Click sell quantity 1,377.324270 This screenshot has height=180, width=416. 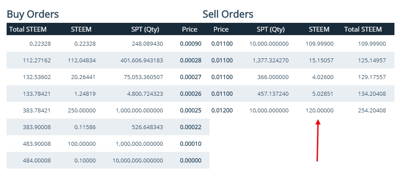click(269, 61)
